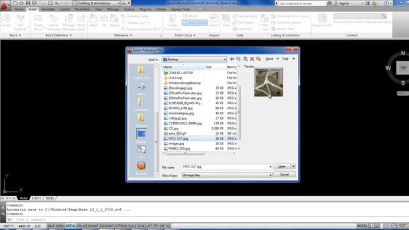409x230 pixels.
Task: Click the Clip reference icon in ribbon
Action: click(104, 21)
